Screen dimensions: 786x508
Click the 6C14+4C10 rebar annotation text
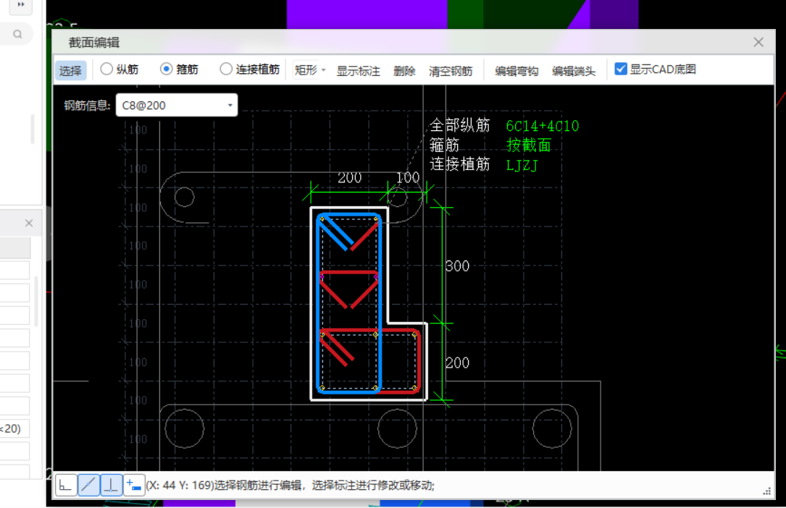coord(543,126)
